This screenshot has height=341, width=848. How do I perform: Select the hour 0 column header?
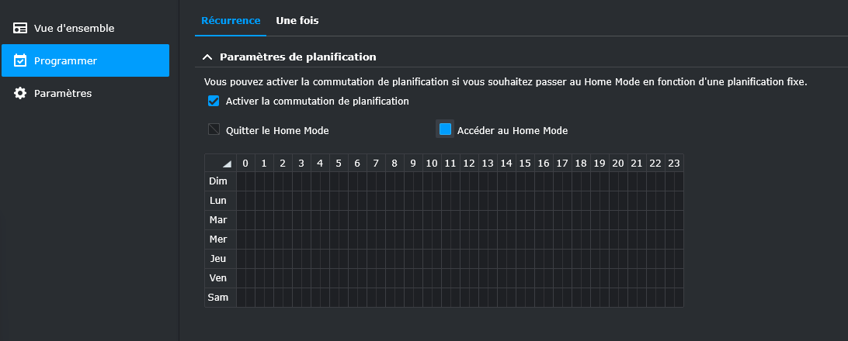pyautogui.click(x=245, y=164)
